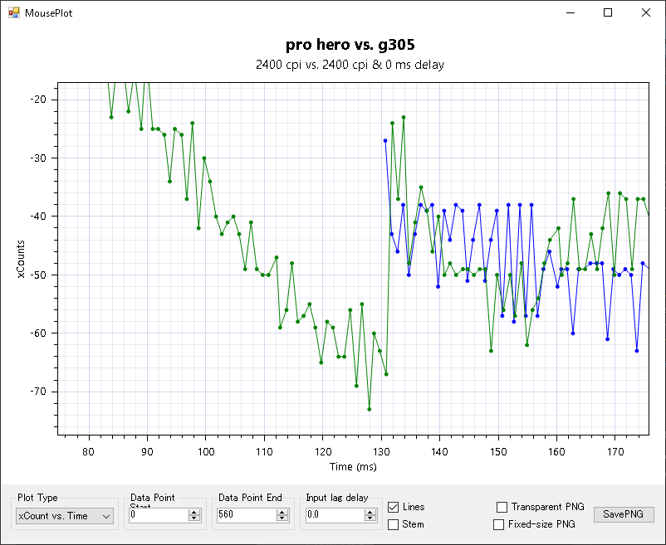Click the 'MousePlot' window title text

coord(48,13)
